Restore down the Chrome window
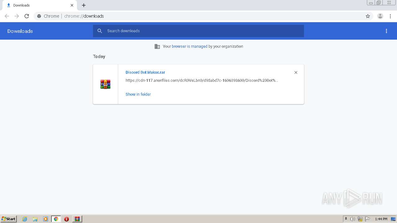397x223 pixels. [379, 3]
